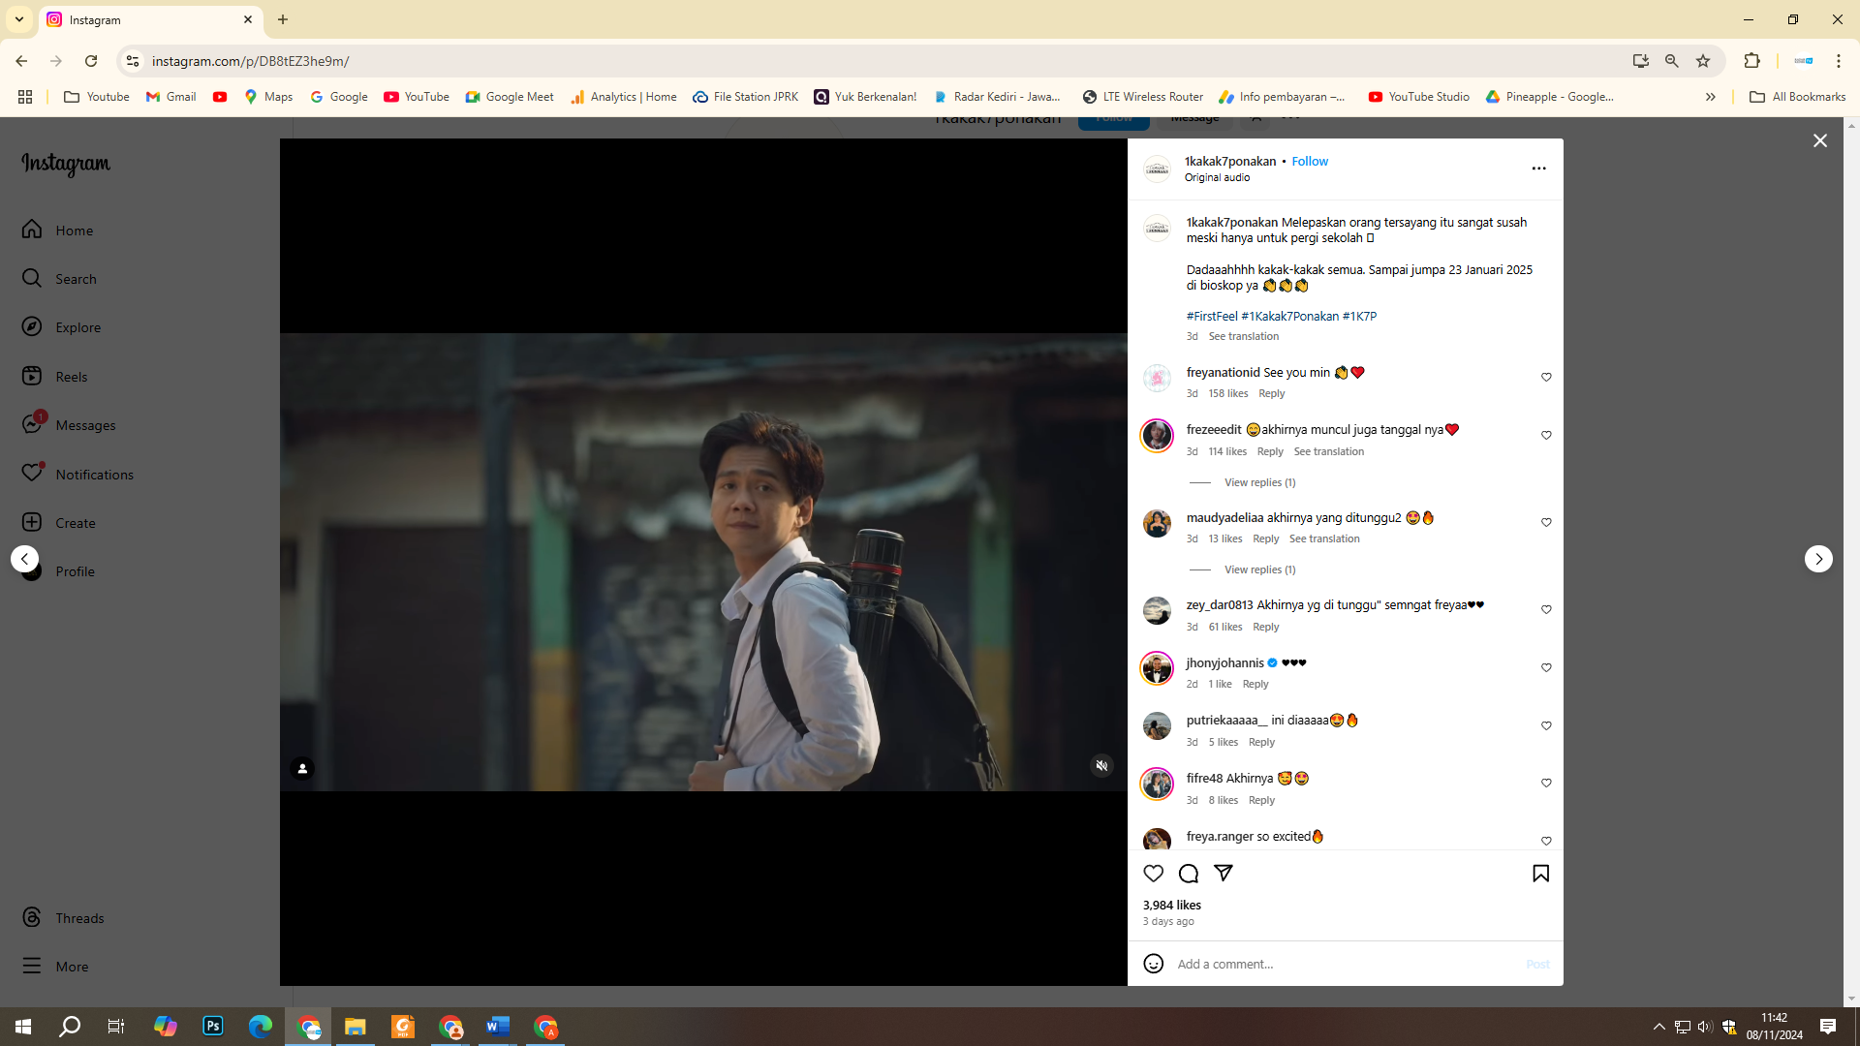The image size is (1860, 1046).
Task: Open post options three-dot menu
Action: coord(1538,169)
